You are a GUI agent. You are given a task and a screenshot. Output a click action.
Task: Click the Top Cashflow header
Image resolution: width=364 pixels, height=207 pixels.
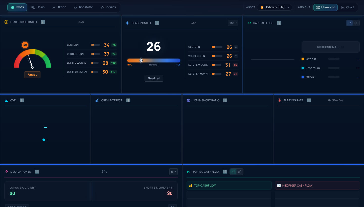[229, 186]
